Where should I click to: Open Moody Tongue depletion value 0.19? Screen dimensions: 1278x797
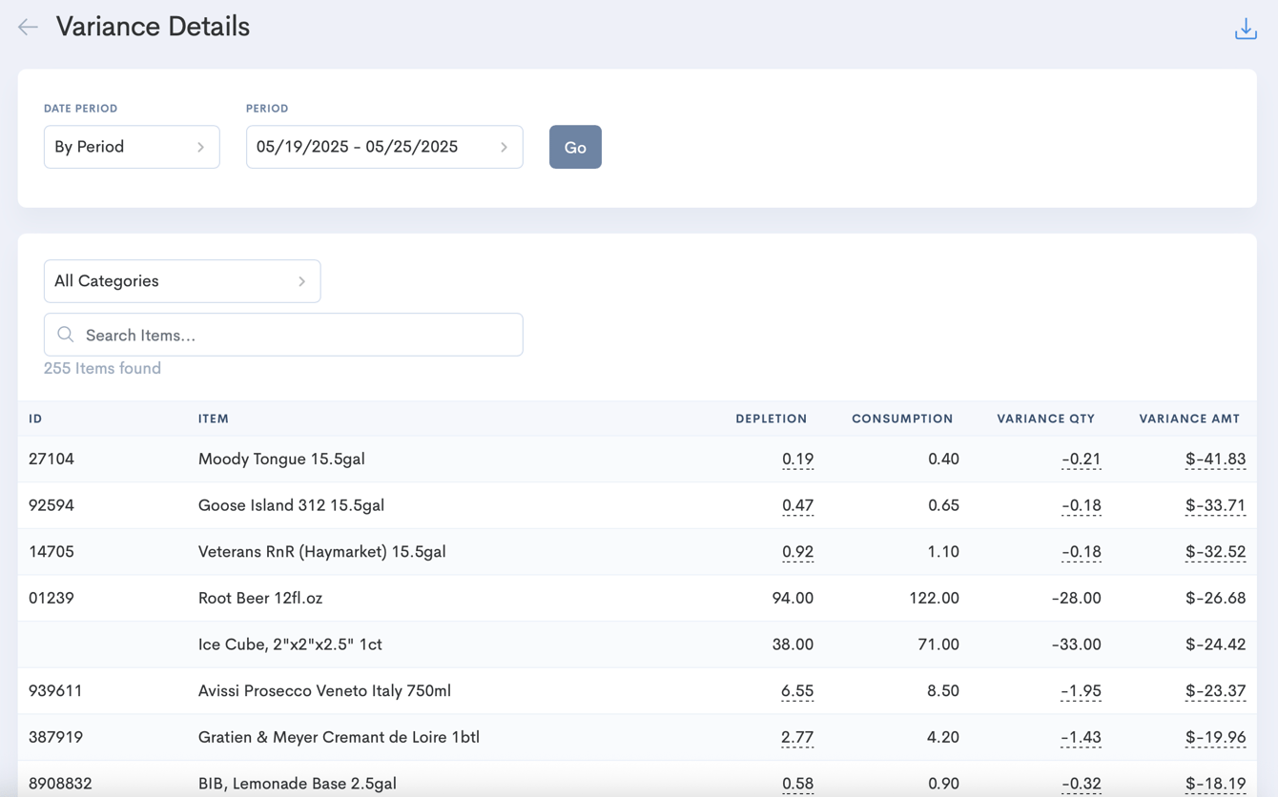[797, 460]
